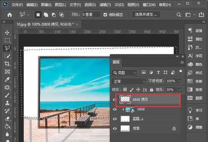Hide the 背景 layer

tap(115, 128)
